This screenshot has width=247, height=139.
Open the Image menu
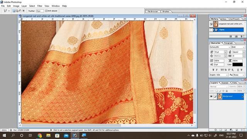(x=16, y=6)
